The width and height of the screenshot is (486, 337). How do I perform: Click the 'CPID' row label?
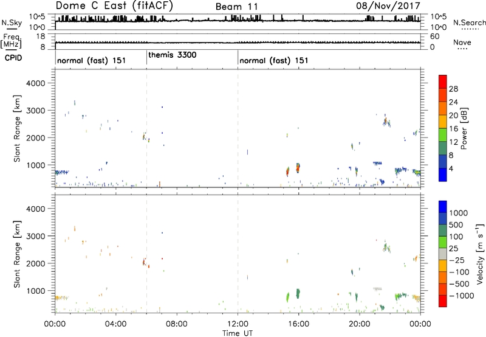(13, 58)
